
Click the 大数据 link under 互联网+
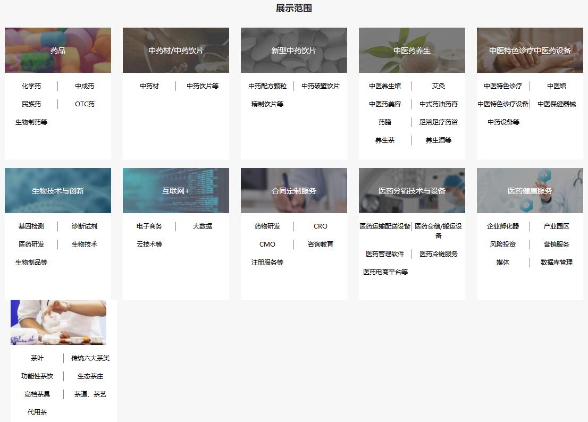pos(203,226)
